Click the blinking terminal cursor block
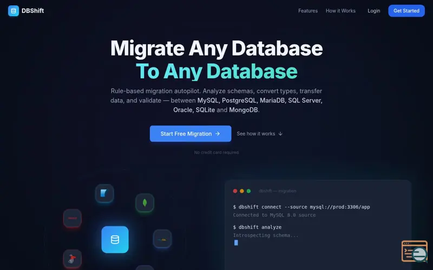This screenshot has height=270, width=433. (236, 242)
